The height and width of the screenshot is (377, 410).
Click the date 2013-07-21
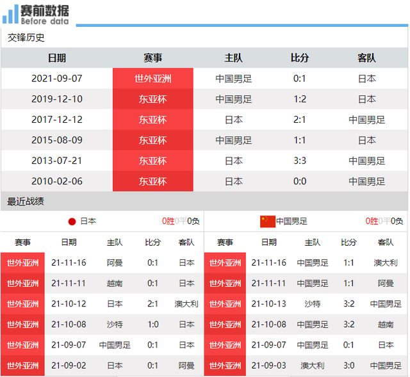pyautogui.click(x=57, y=161)
